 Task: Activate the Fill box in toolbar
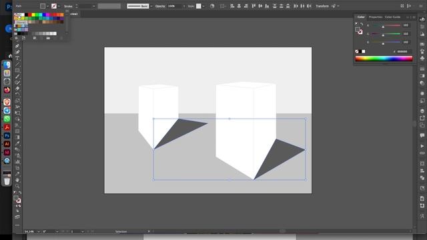[16, 198]
